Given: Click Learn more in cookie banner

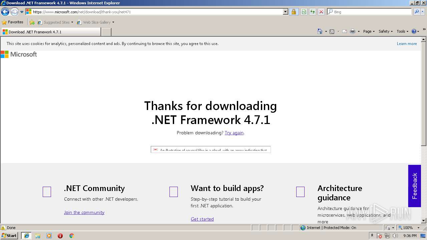Looking at the screenshot, I should (407, 44).
